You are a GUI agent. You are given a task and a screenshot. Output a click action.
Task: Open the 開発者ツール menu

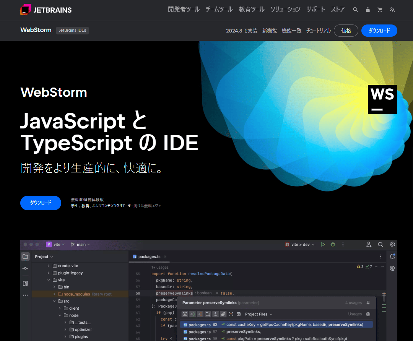[184, 10]
